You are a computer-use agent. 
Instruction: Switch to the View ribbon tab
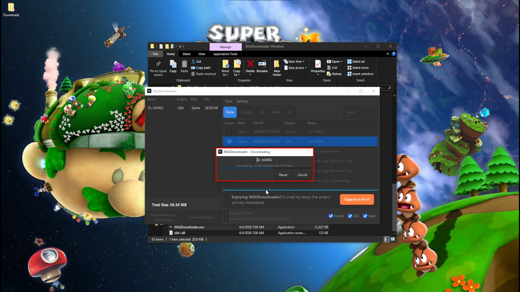201,54
